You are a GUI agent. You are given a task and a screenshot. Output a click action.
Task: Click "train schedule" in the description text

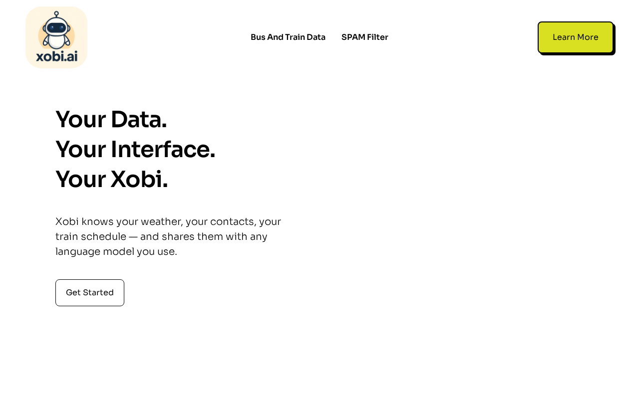(91, 236)
